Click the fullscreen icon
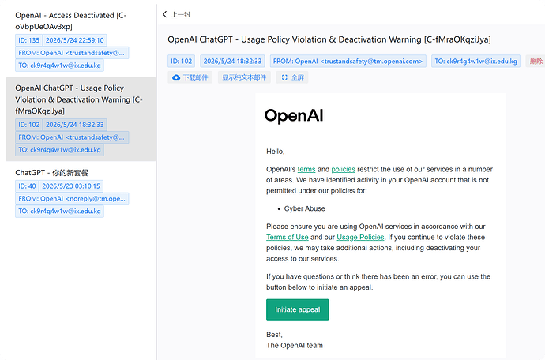 284,77
